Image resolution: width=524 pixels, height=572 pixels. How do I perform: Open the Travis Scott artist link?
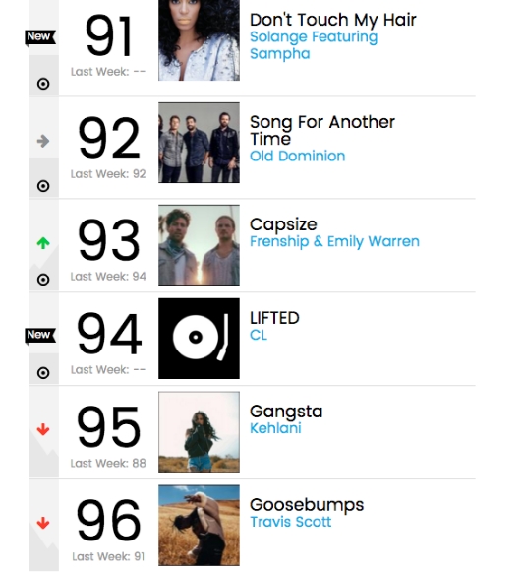[x=290, y=522]
